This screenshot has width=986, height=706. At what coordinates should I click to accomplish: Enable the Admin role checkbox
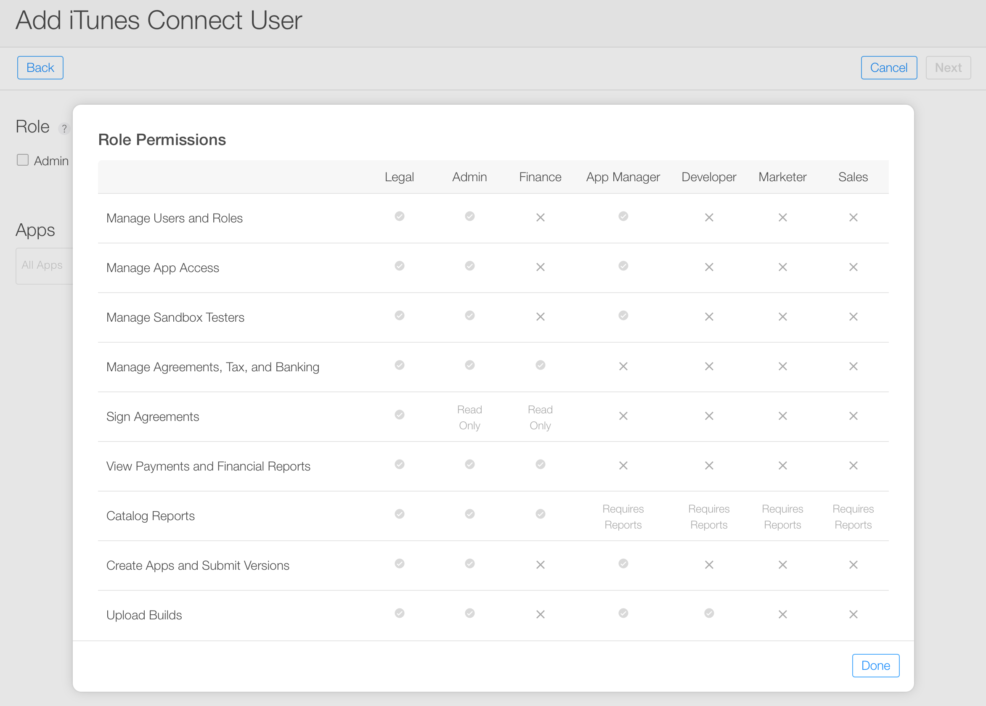pyautogui.click(x=23, y=160)
